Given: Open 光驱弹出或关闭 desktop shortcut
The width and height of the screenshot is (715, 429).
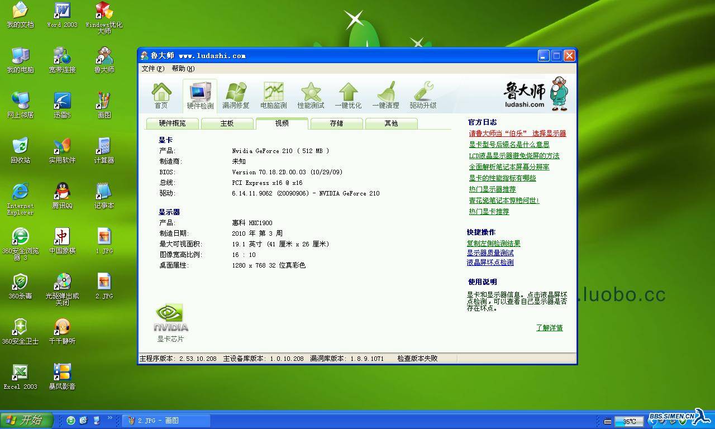Looking at the screenshot, I should (62, 289).
